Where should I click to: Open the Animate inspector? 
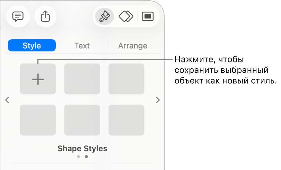pyautogui.click(x=126, y=16)
